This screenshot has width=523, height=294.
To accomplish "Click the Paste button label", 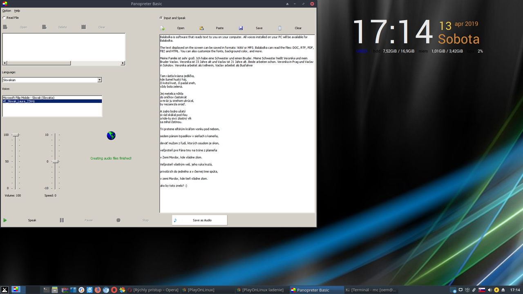I will click(x=220, y=28).
